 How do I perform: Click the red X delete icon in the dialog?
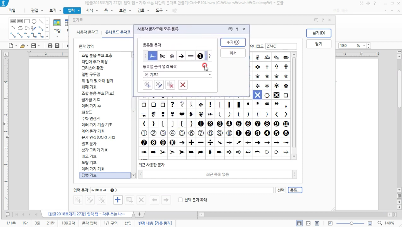coord(183,85)
